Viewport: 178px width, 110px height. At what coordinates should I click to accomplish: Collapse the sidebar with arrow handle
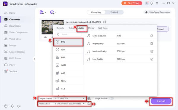tap(34, 59)
